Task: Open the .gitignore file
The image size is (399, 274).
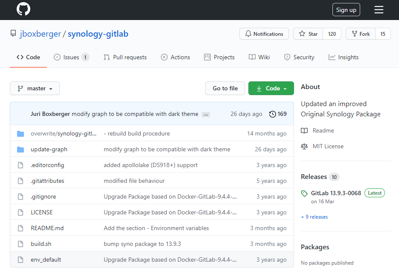Action: click(x=43, y=197)
